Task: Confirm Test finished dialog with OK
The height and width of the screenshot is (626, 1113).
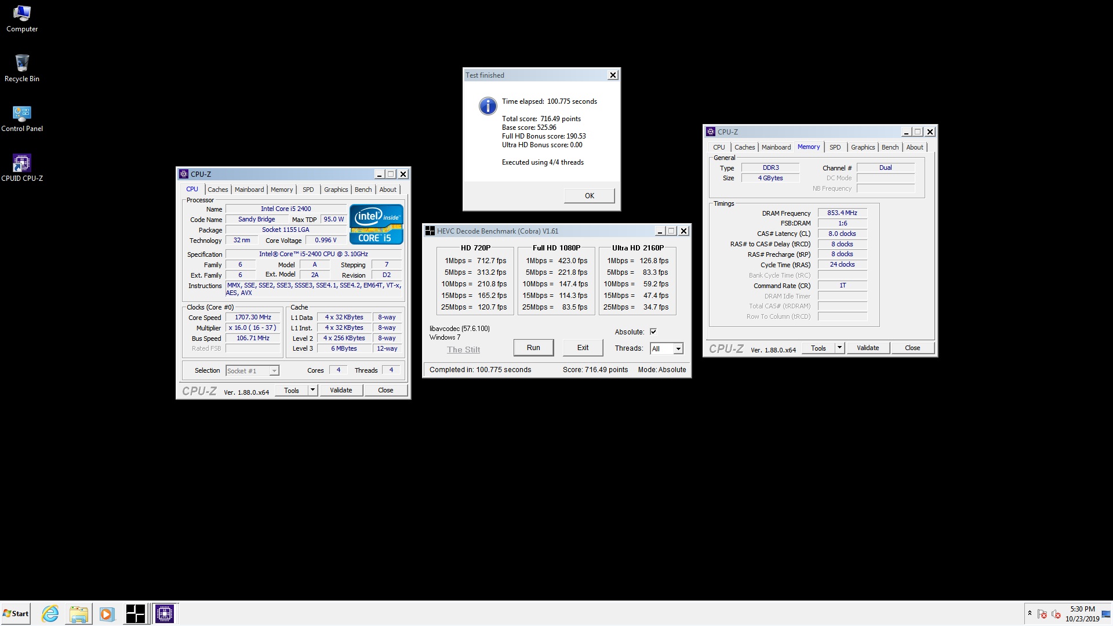Action: coord(590,195)
